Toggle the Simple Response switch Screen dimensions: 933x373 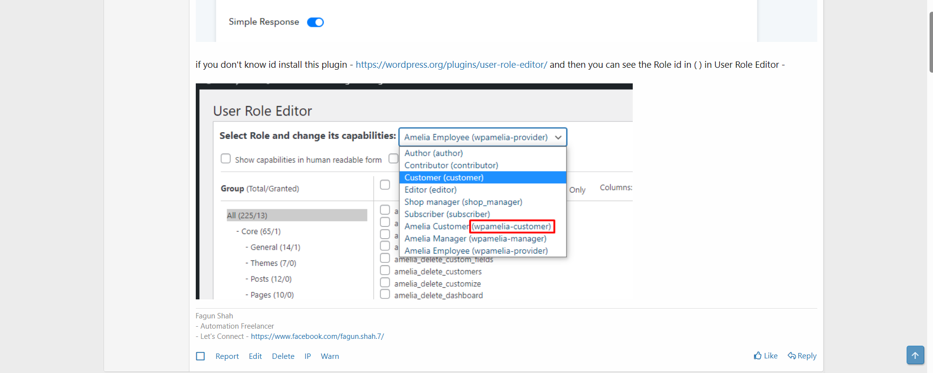click(x=315, y=22)
